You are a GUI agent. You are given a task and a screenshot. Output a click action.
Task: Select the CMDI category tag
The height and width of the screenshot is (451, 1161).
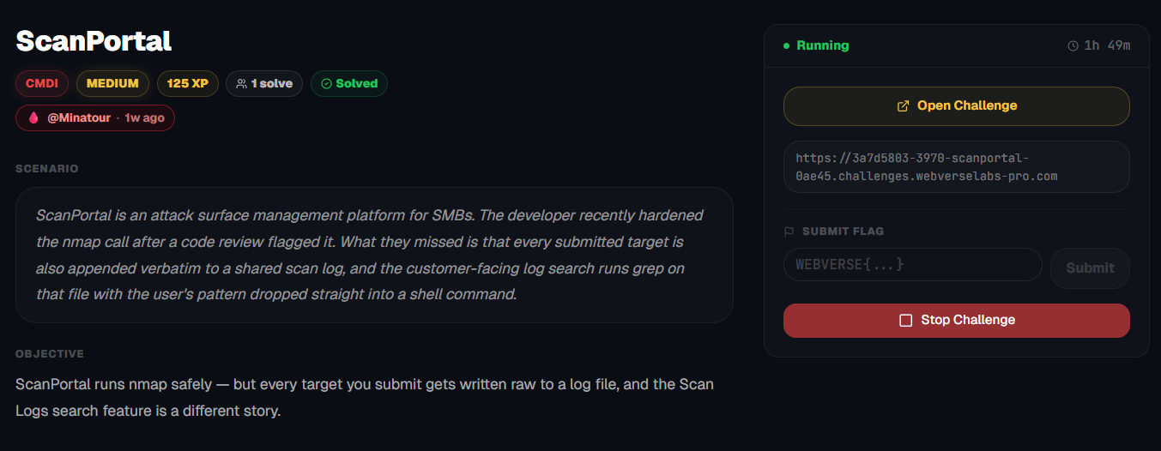point(42,84)
